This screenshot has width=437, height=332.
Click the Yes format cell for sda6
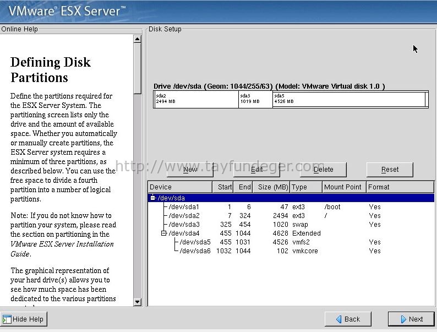click(x=375, y=251)
